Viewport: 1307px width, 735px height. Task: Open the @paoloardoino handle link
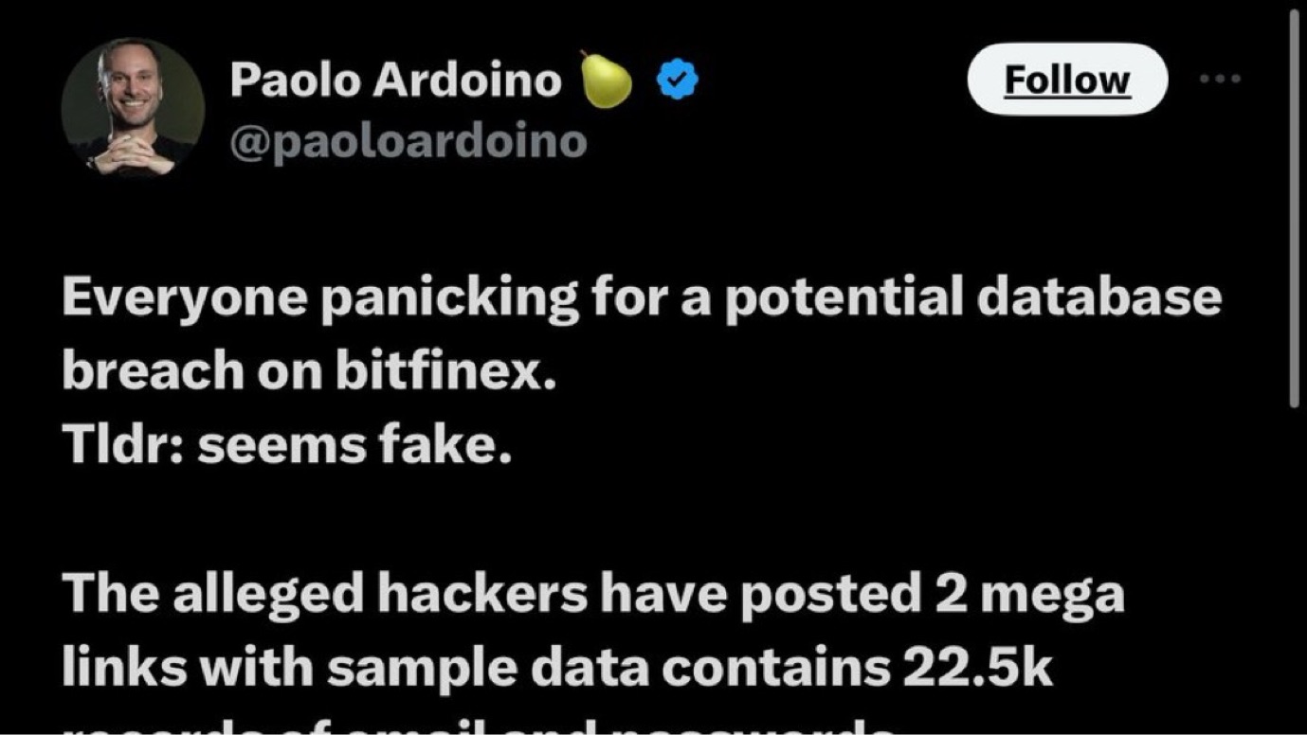408,142
